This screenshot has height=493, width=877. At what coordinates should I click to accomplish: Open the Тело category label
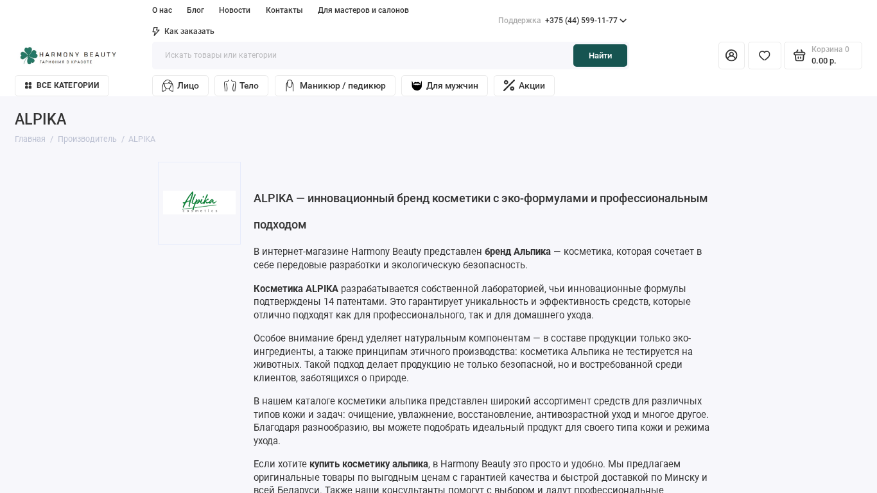tap(249, 85)
